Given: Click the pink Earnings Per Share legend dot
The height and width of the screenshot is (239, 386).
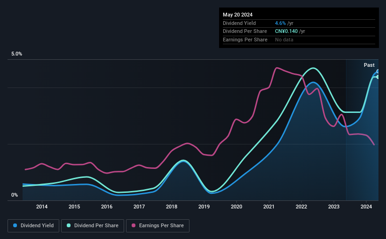Looking at the screenshot, I should click(134, 225).
